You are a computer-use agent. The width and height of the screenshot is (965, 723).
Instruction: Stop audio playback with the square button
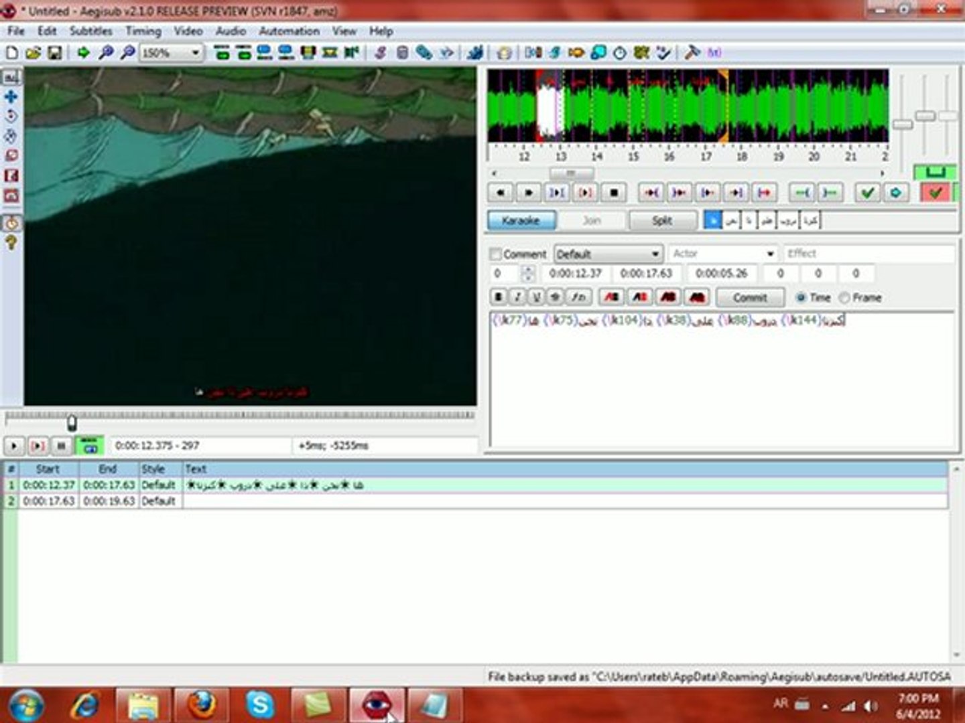(x=613, y=193)
